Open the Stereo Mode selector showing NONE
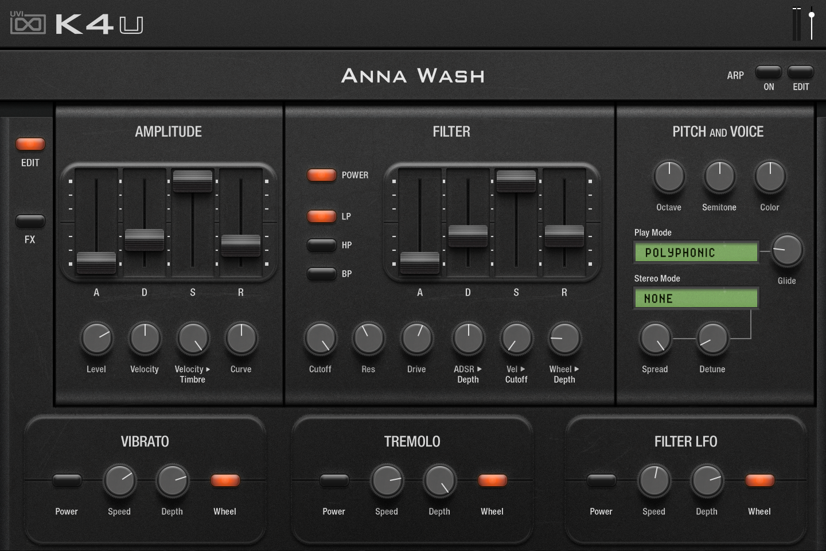826x551 pixels. pos(695,298)
